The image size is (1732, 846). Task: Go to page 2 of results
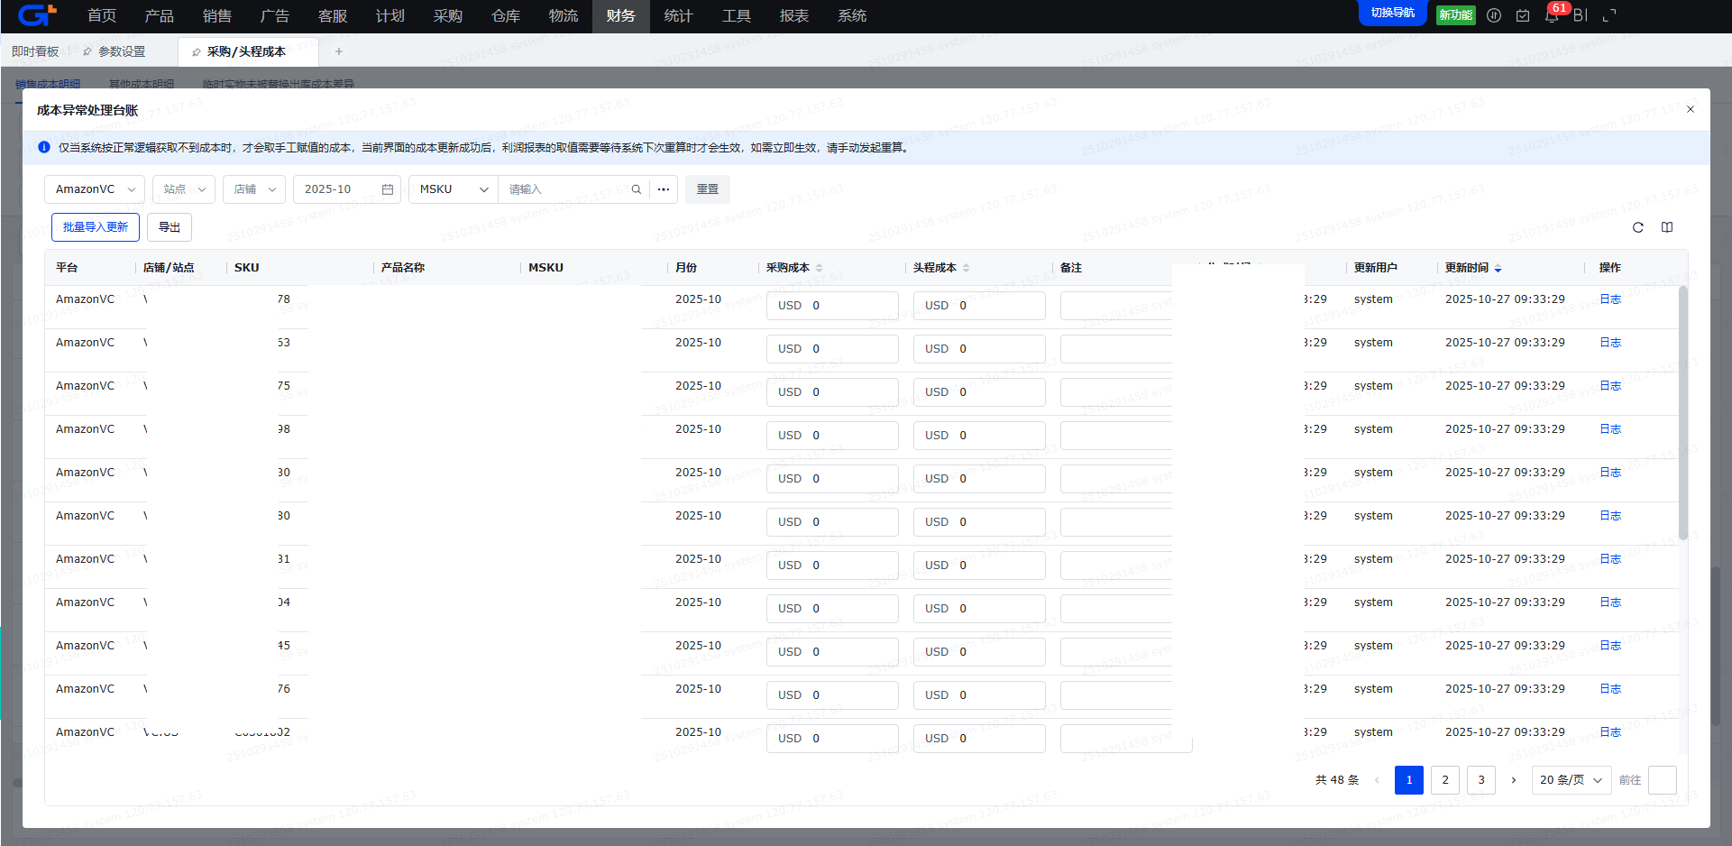(x=1445, y=780)
